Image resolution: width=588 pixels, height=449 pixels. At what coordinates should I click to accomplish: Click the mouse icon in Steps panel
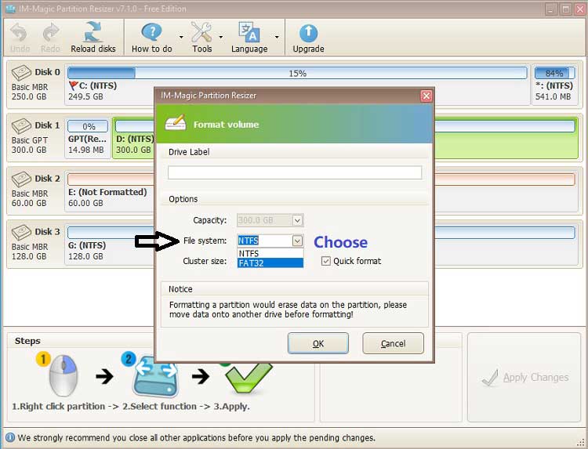(62, 375)
